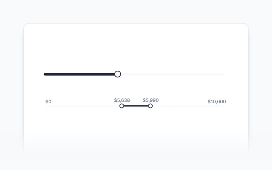This screenshot has height=170, width=272.
Task: Select the $5,990 maximum price handle
Action: click(150, 106)
